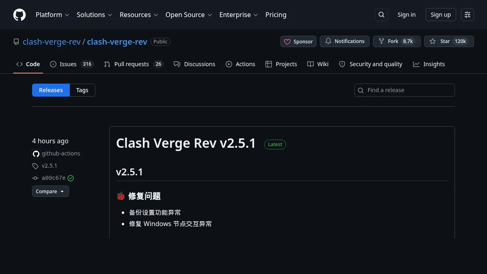Open the Actions tab
This screenshot has width=487, height=274.
pyautogui.click(x=241, y=64)
